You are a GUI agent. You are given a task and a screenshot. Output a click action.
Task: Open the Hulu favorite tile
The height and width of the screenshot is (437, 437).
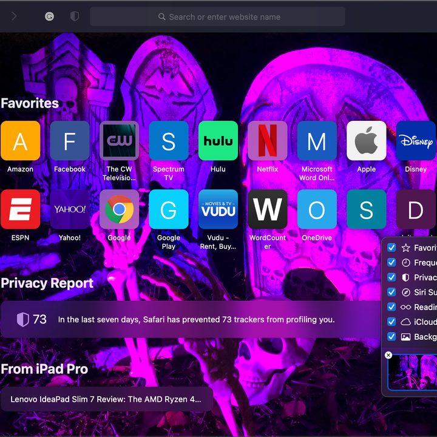tap(218, 141)
